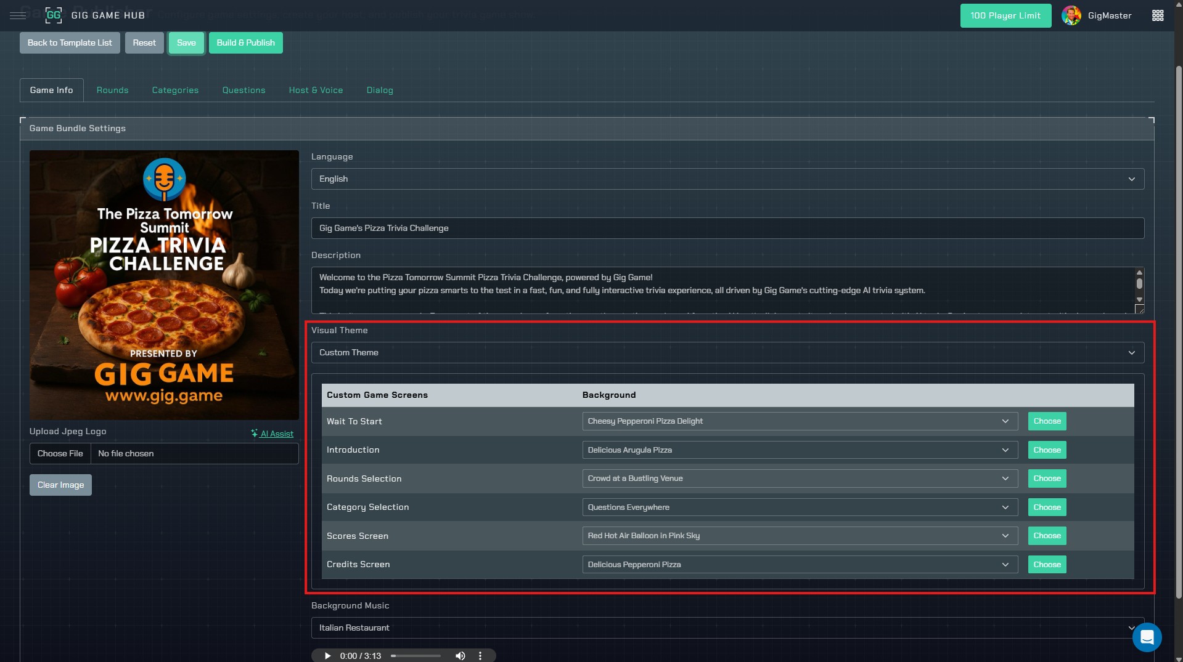
Task: Choose a new Scores Screen background
Action: tap(1046, 536)
